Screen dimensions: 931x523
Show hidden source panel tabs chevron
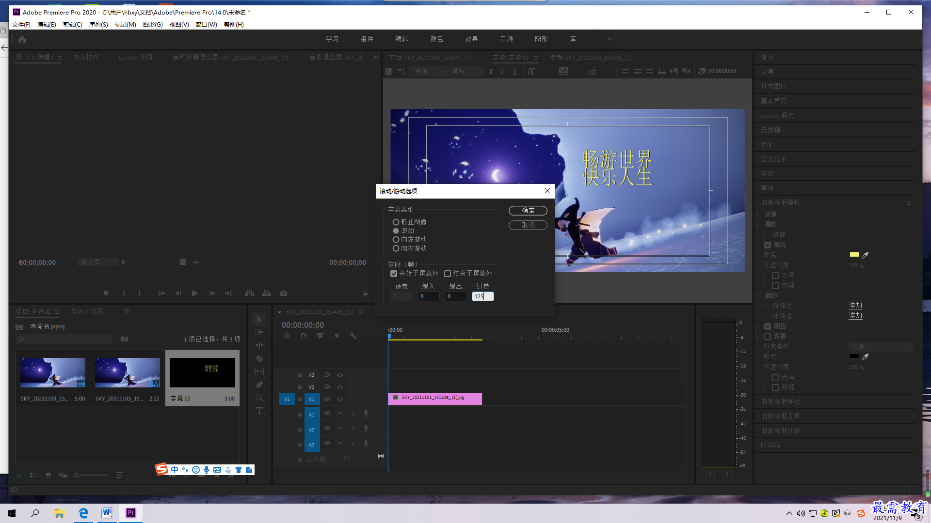(x=376, y=57)
